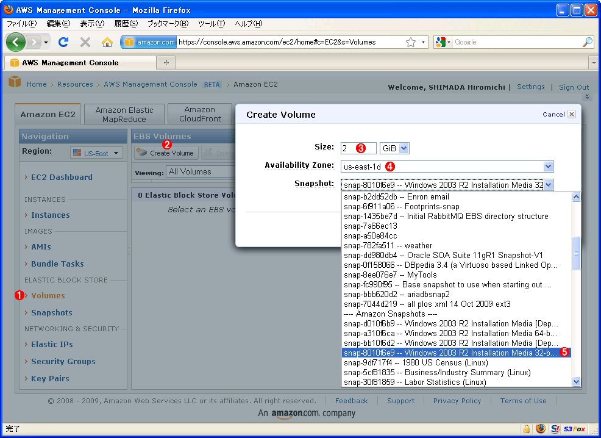Image resolution: width=601 pixels, height=438 pixels.
Task: Open the 編集(E) menu
Action: pyautogui.click(x=59, y=24)
